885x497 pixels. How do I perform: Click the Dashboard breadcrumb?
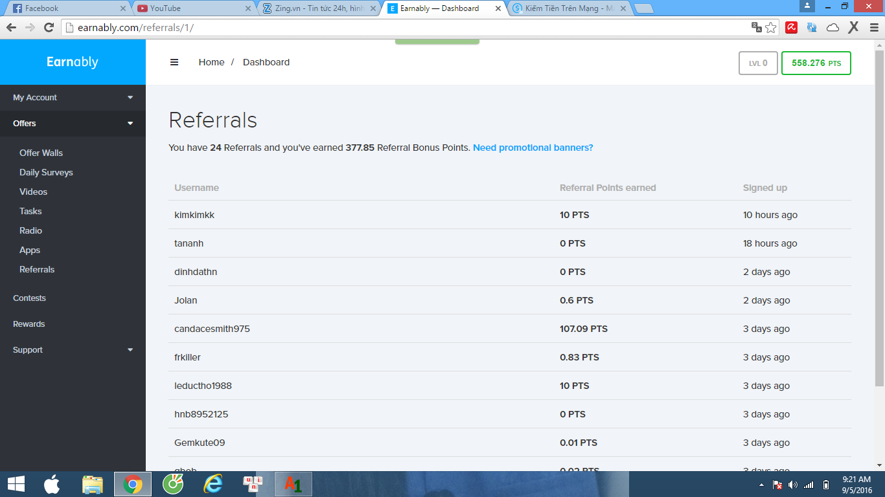click(266, 62)
